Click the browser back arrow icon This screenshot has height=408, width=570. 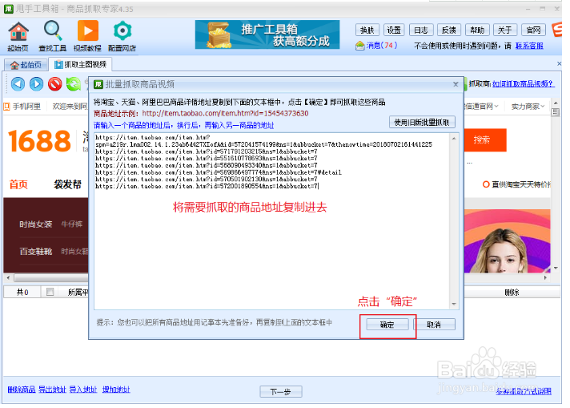18,84
